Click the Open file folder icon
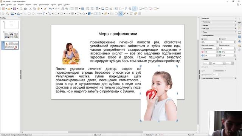 tap(9, 9)
